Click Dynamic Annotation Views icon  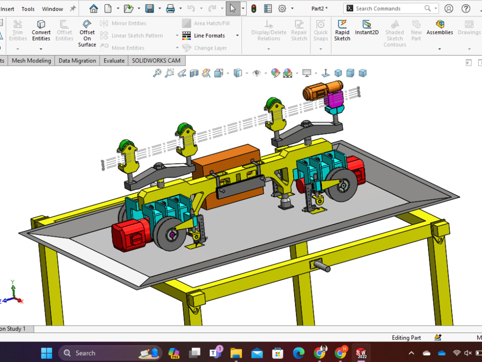pos(206,73)
